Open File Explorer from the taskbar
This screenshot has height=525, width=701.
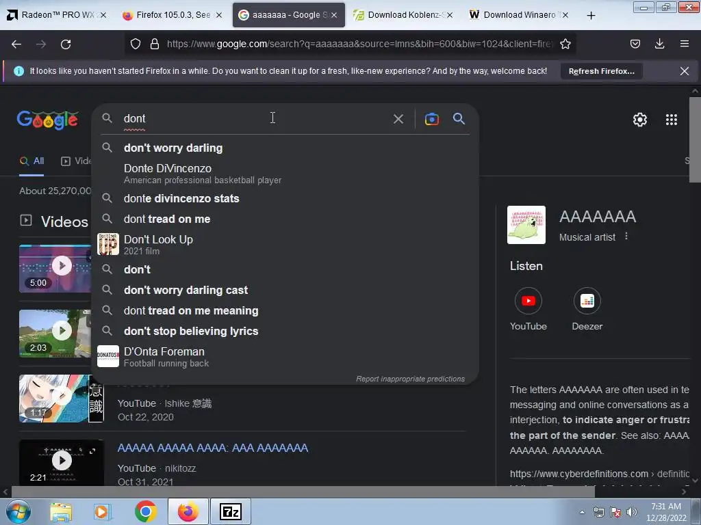(61, 512)
